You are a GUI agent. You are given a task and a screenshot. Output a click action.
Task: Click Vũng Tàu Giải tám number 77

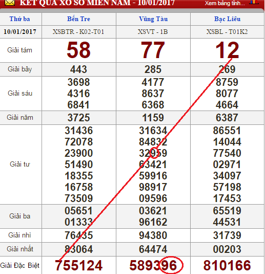[x=153, y=50]
